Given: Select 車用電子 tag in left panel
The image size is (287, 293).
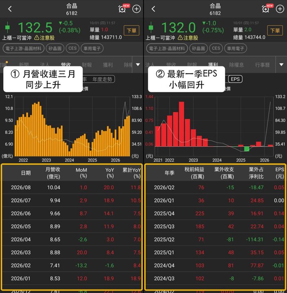Looking at the screenshot, I should pos(92,48).
